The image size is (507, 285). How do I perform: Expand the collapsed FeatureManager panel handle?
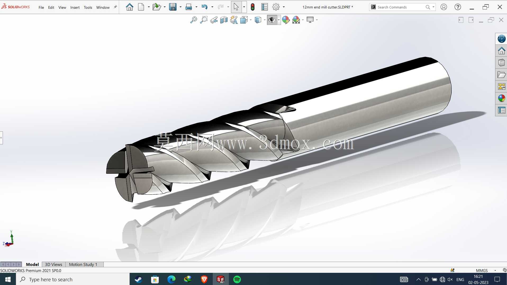click(x=1, y=138)
